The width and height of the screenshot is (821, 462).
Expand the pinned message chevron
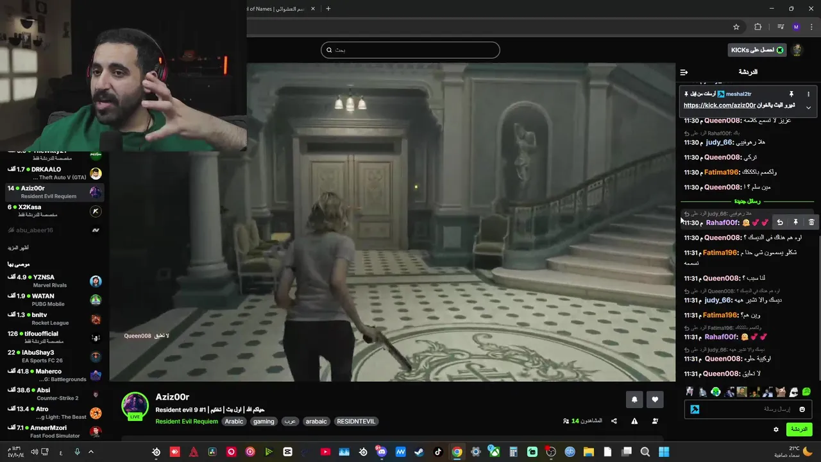tap(808, 108)
